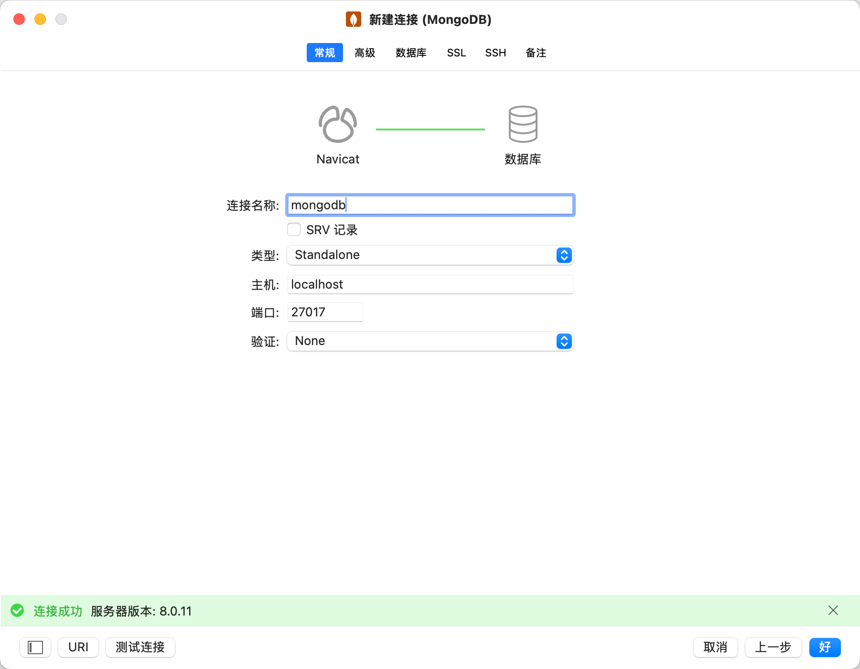860x669 pixels.
Task: Click the MongoDB leaf icon in the title bar
Action: [x=353, y=20]
